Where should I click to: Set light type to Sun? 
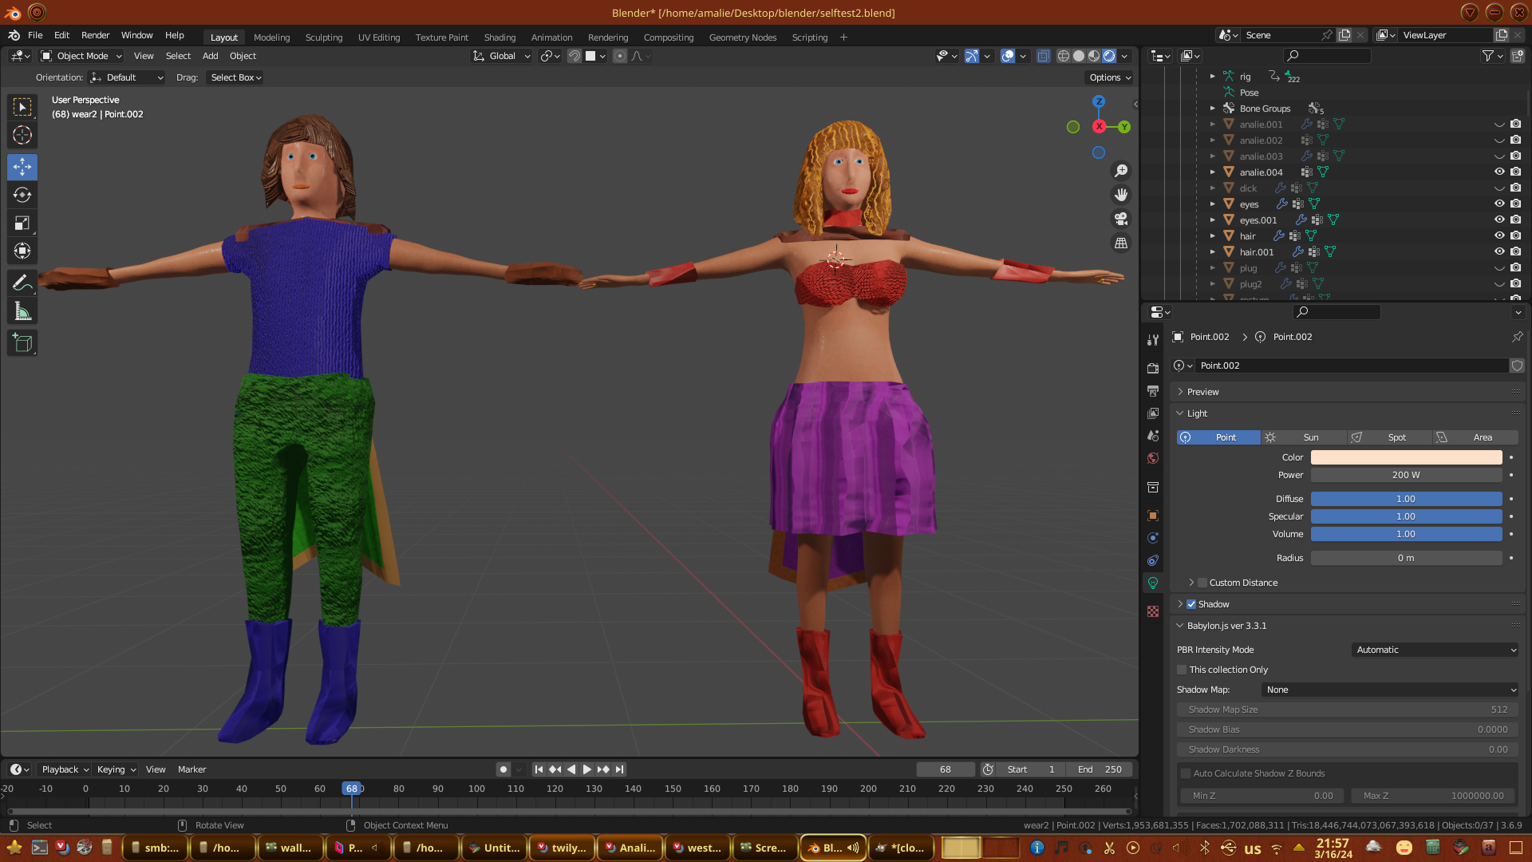tap(1304, 437)
